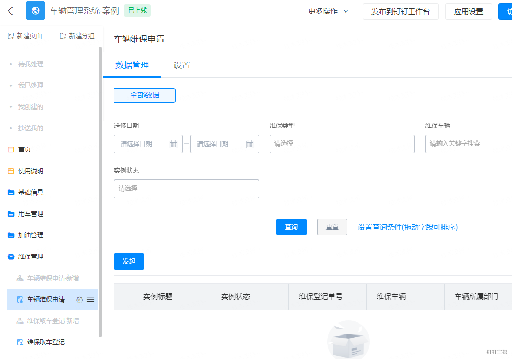Click the open 维保管理 folder icon

[11, 257]
